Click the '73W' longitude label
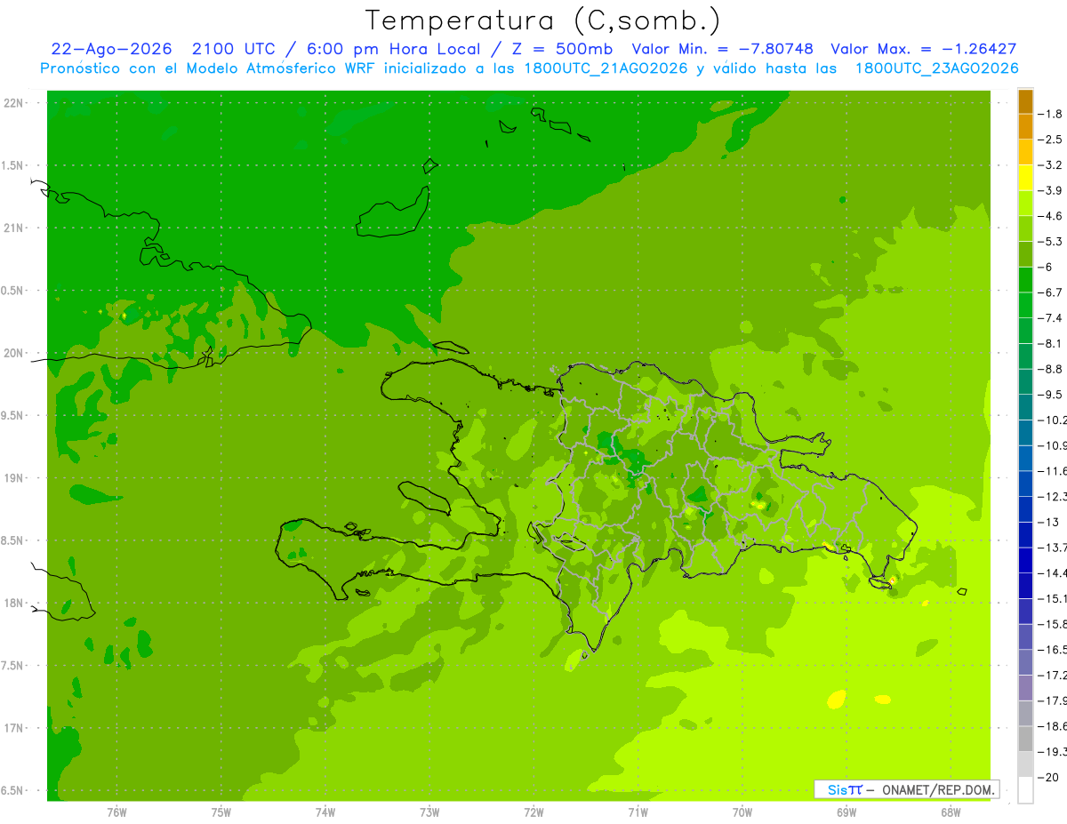Viewport: 1067px width, 824px height. [429, 812]
